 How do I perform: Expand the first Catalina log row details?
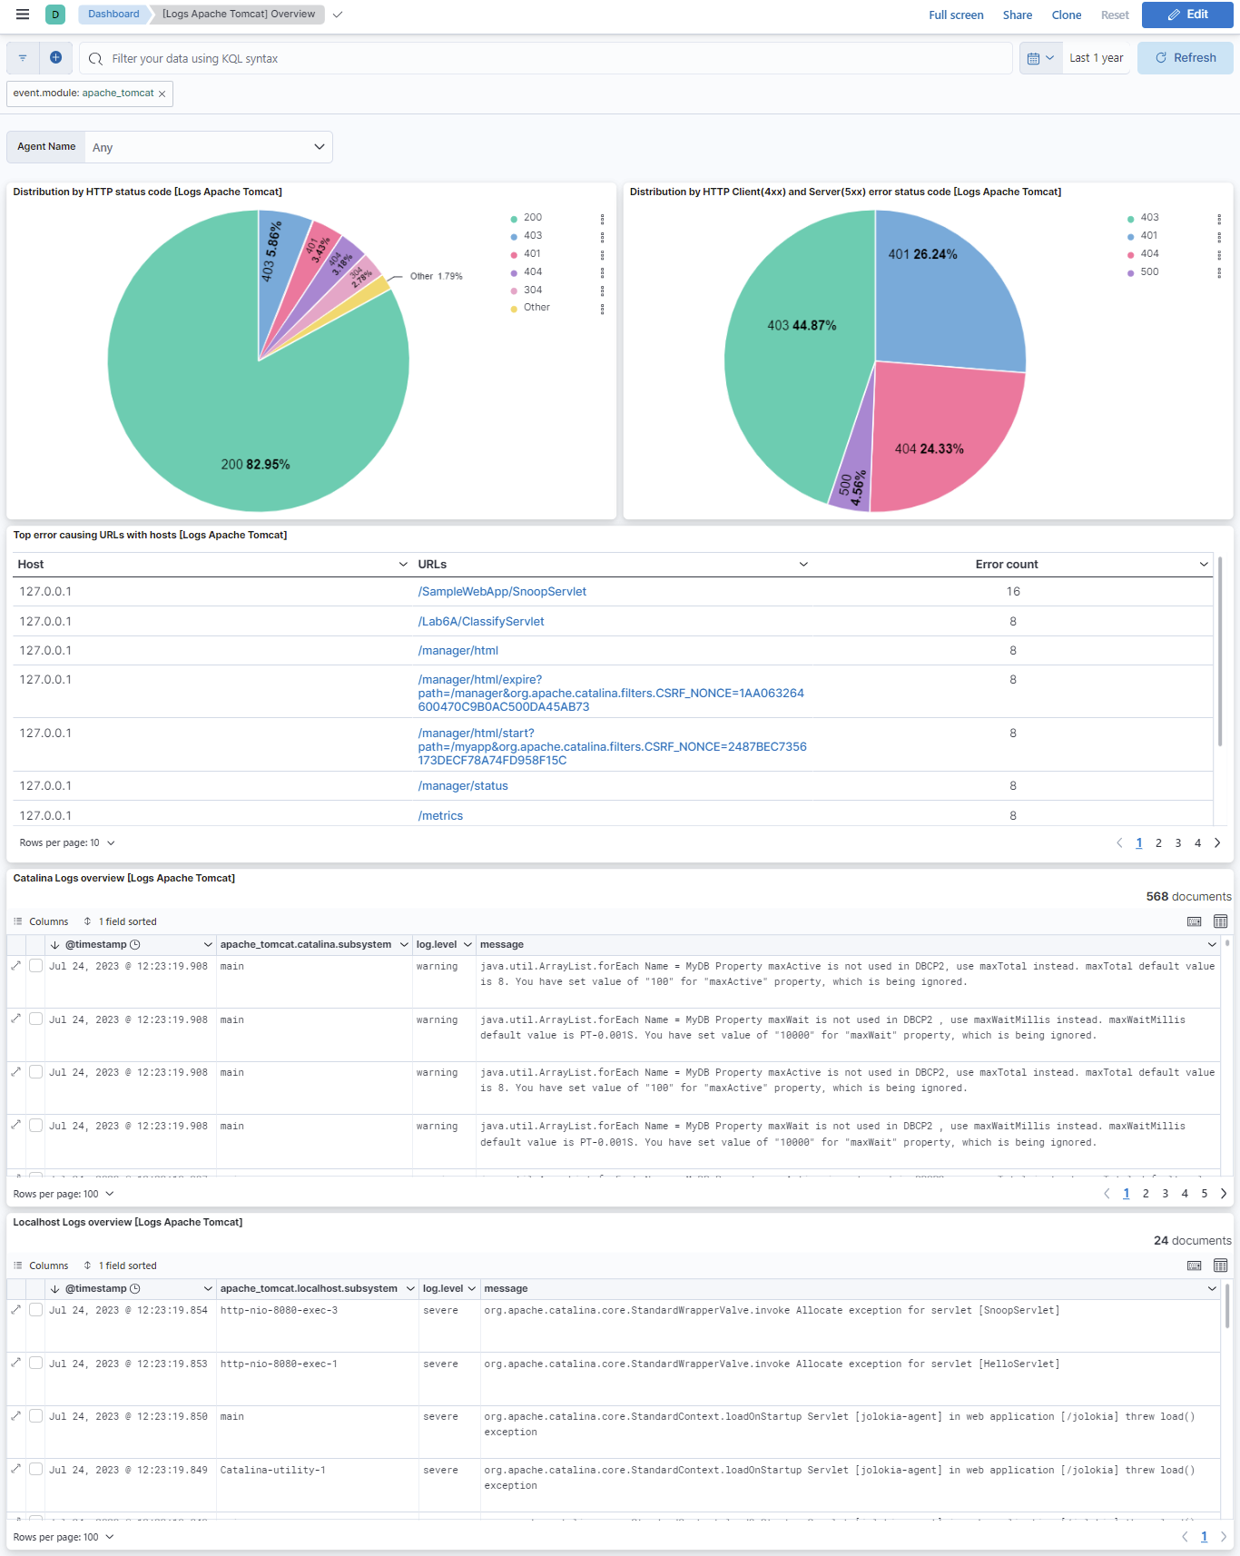15,966
